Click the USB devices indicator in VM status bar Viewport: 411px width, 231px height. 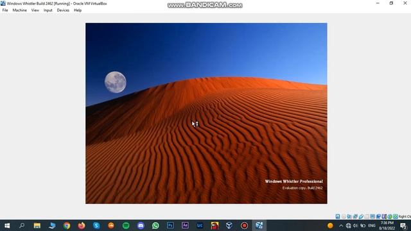(x=361, y=216)
